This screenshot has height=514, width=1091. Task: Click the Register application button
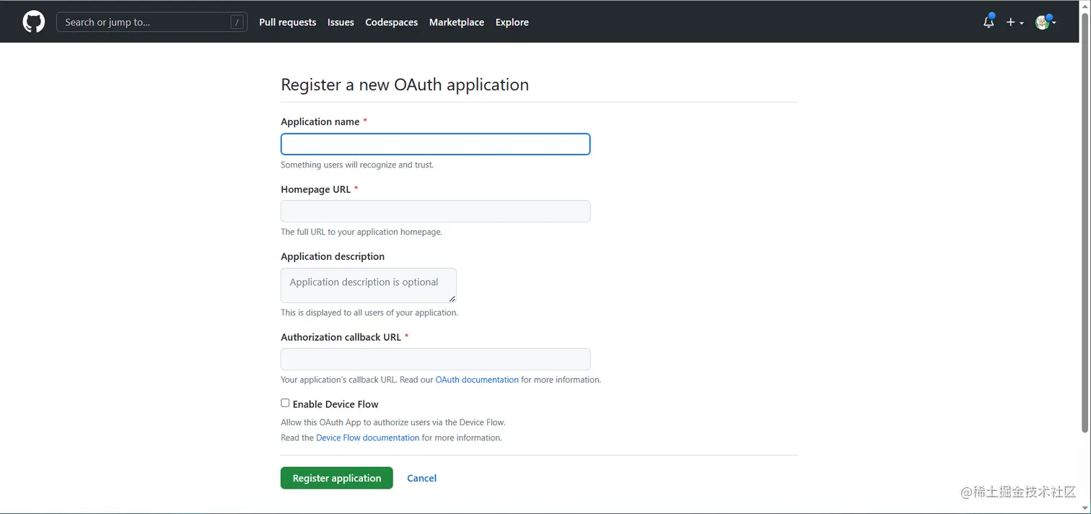point(336,478)
